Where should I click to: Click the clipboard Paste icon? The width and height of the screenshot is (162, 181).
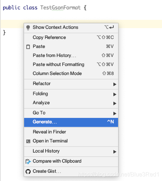[28, 47]
